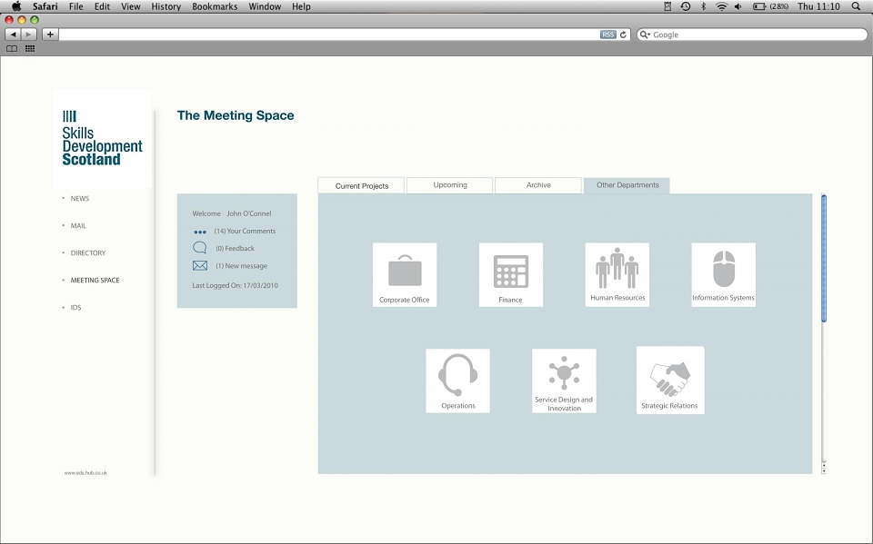The height and width of the screenshot is (544, 873).
Task: Open the Help menu
Action: [301, 6]
